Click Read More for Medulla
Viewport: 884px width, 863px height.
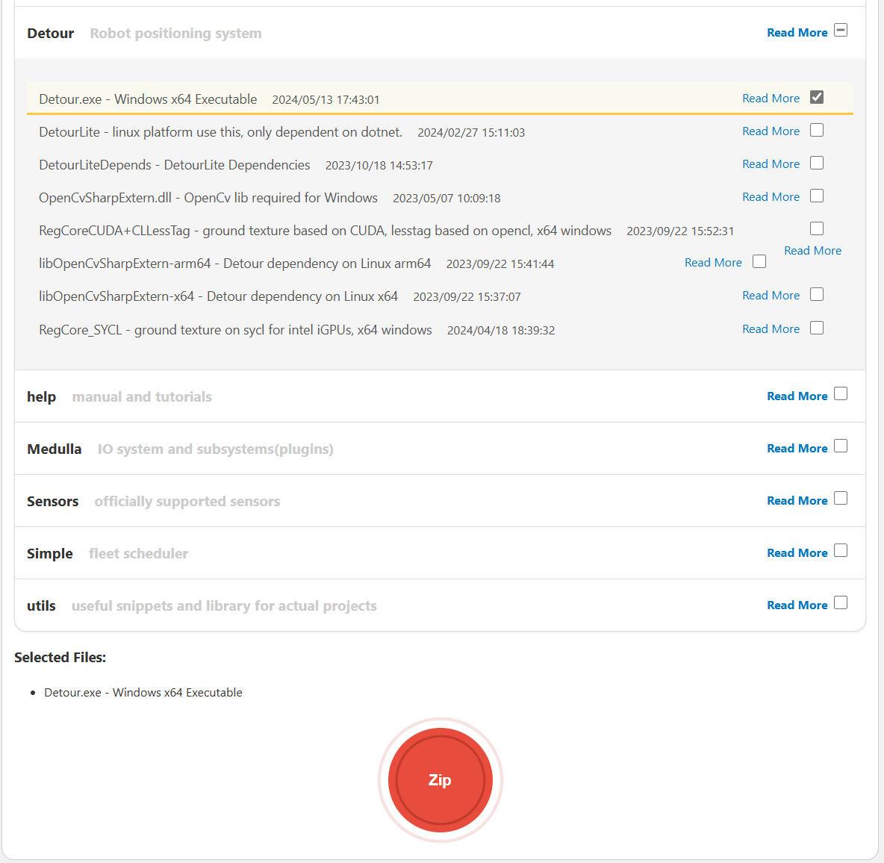(x=797, y=449)
